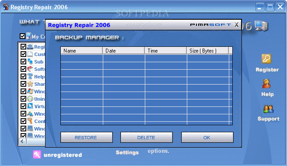Image resolution: width=287 pixels, height=166 pixels.
Task: Click the Sub item blue dots icon
Action: [30, 61]
